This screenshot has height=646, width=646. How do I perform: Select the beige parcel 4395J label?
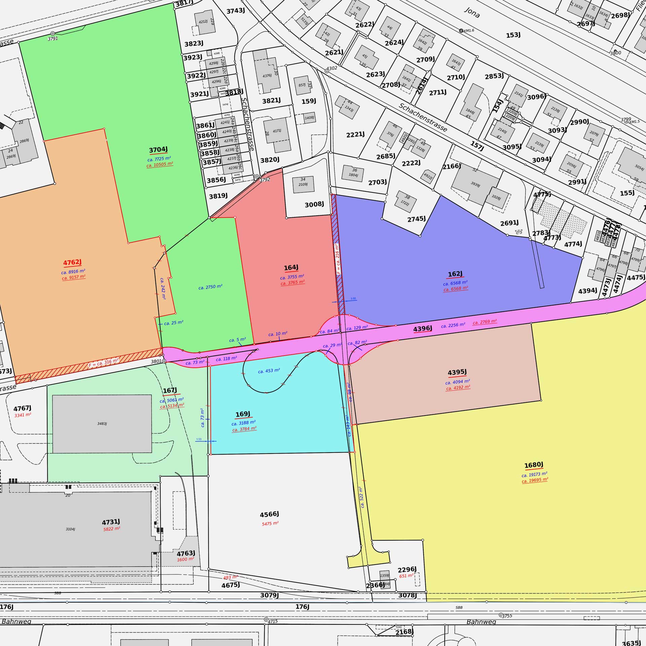[x=457, y=372]
